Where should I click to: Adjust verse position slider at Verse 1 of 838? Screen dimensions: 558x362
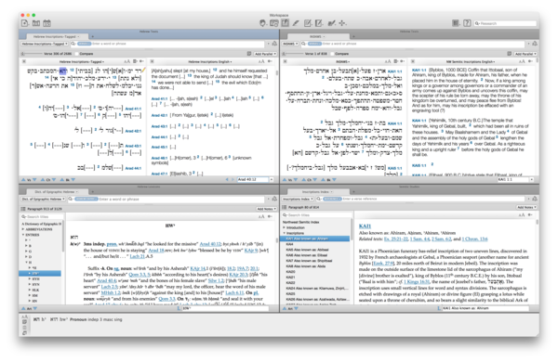coord(292,54)
